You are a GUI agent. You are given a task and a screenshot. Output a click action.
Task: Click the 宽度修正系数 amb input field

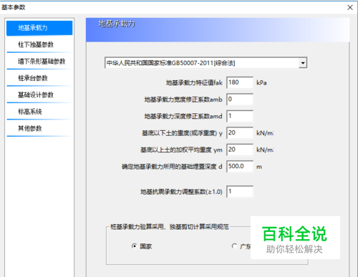pyautogui.click(x=240, y=99)
